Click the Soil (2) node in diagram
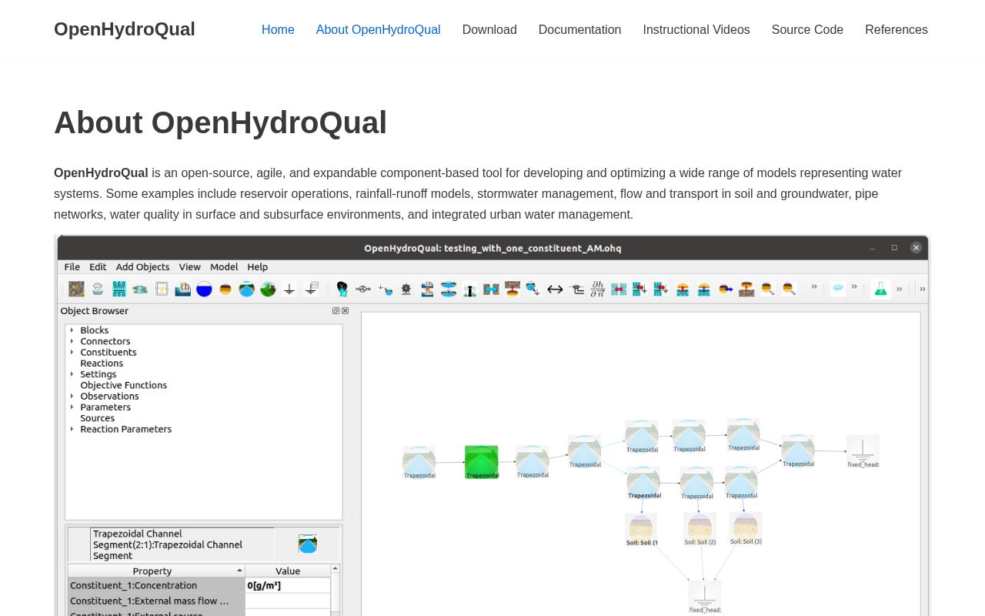Image resolution: width=985 pixels, height=616 pixels. coord(700,529)
